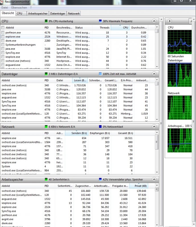Click the Ressourcenmonitor title bar icon

coord(3,2)
